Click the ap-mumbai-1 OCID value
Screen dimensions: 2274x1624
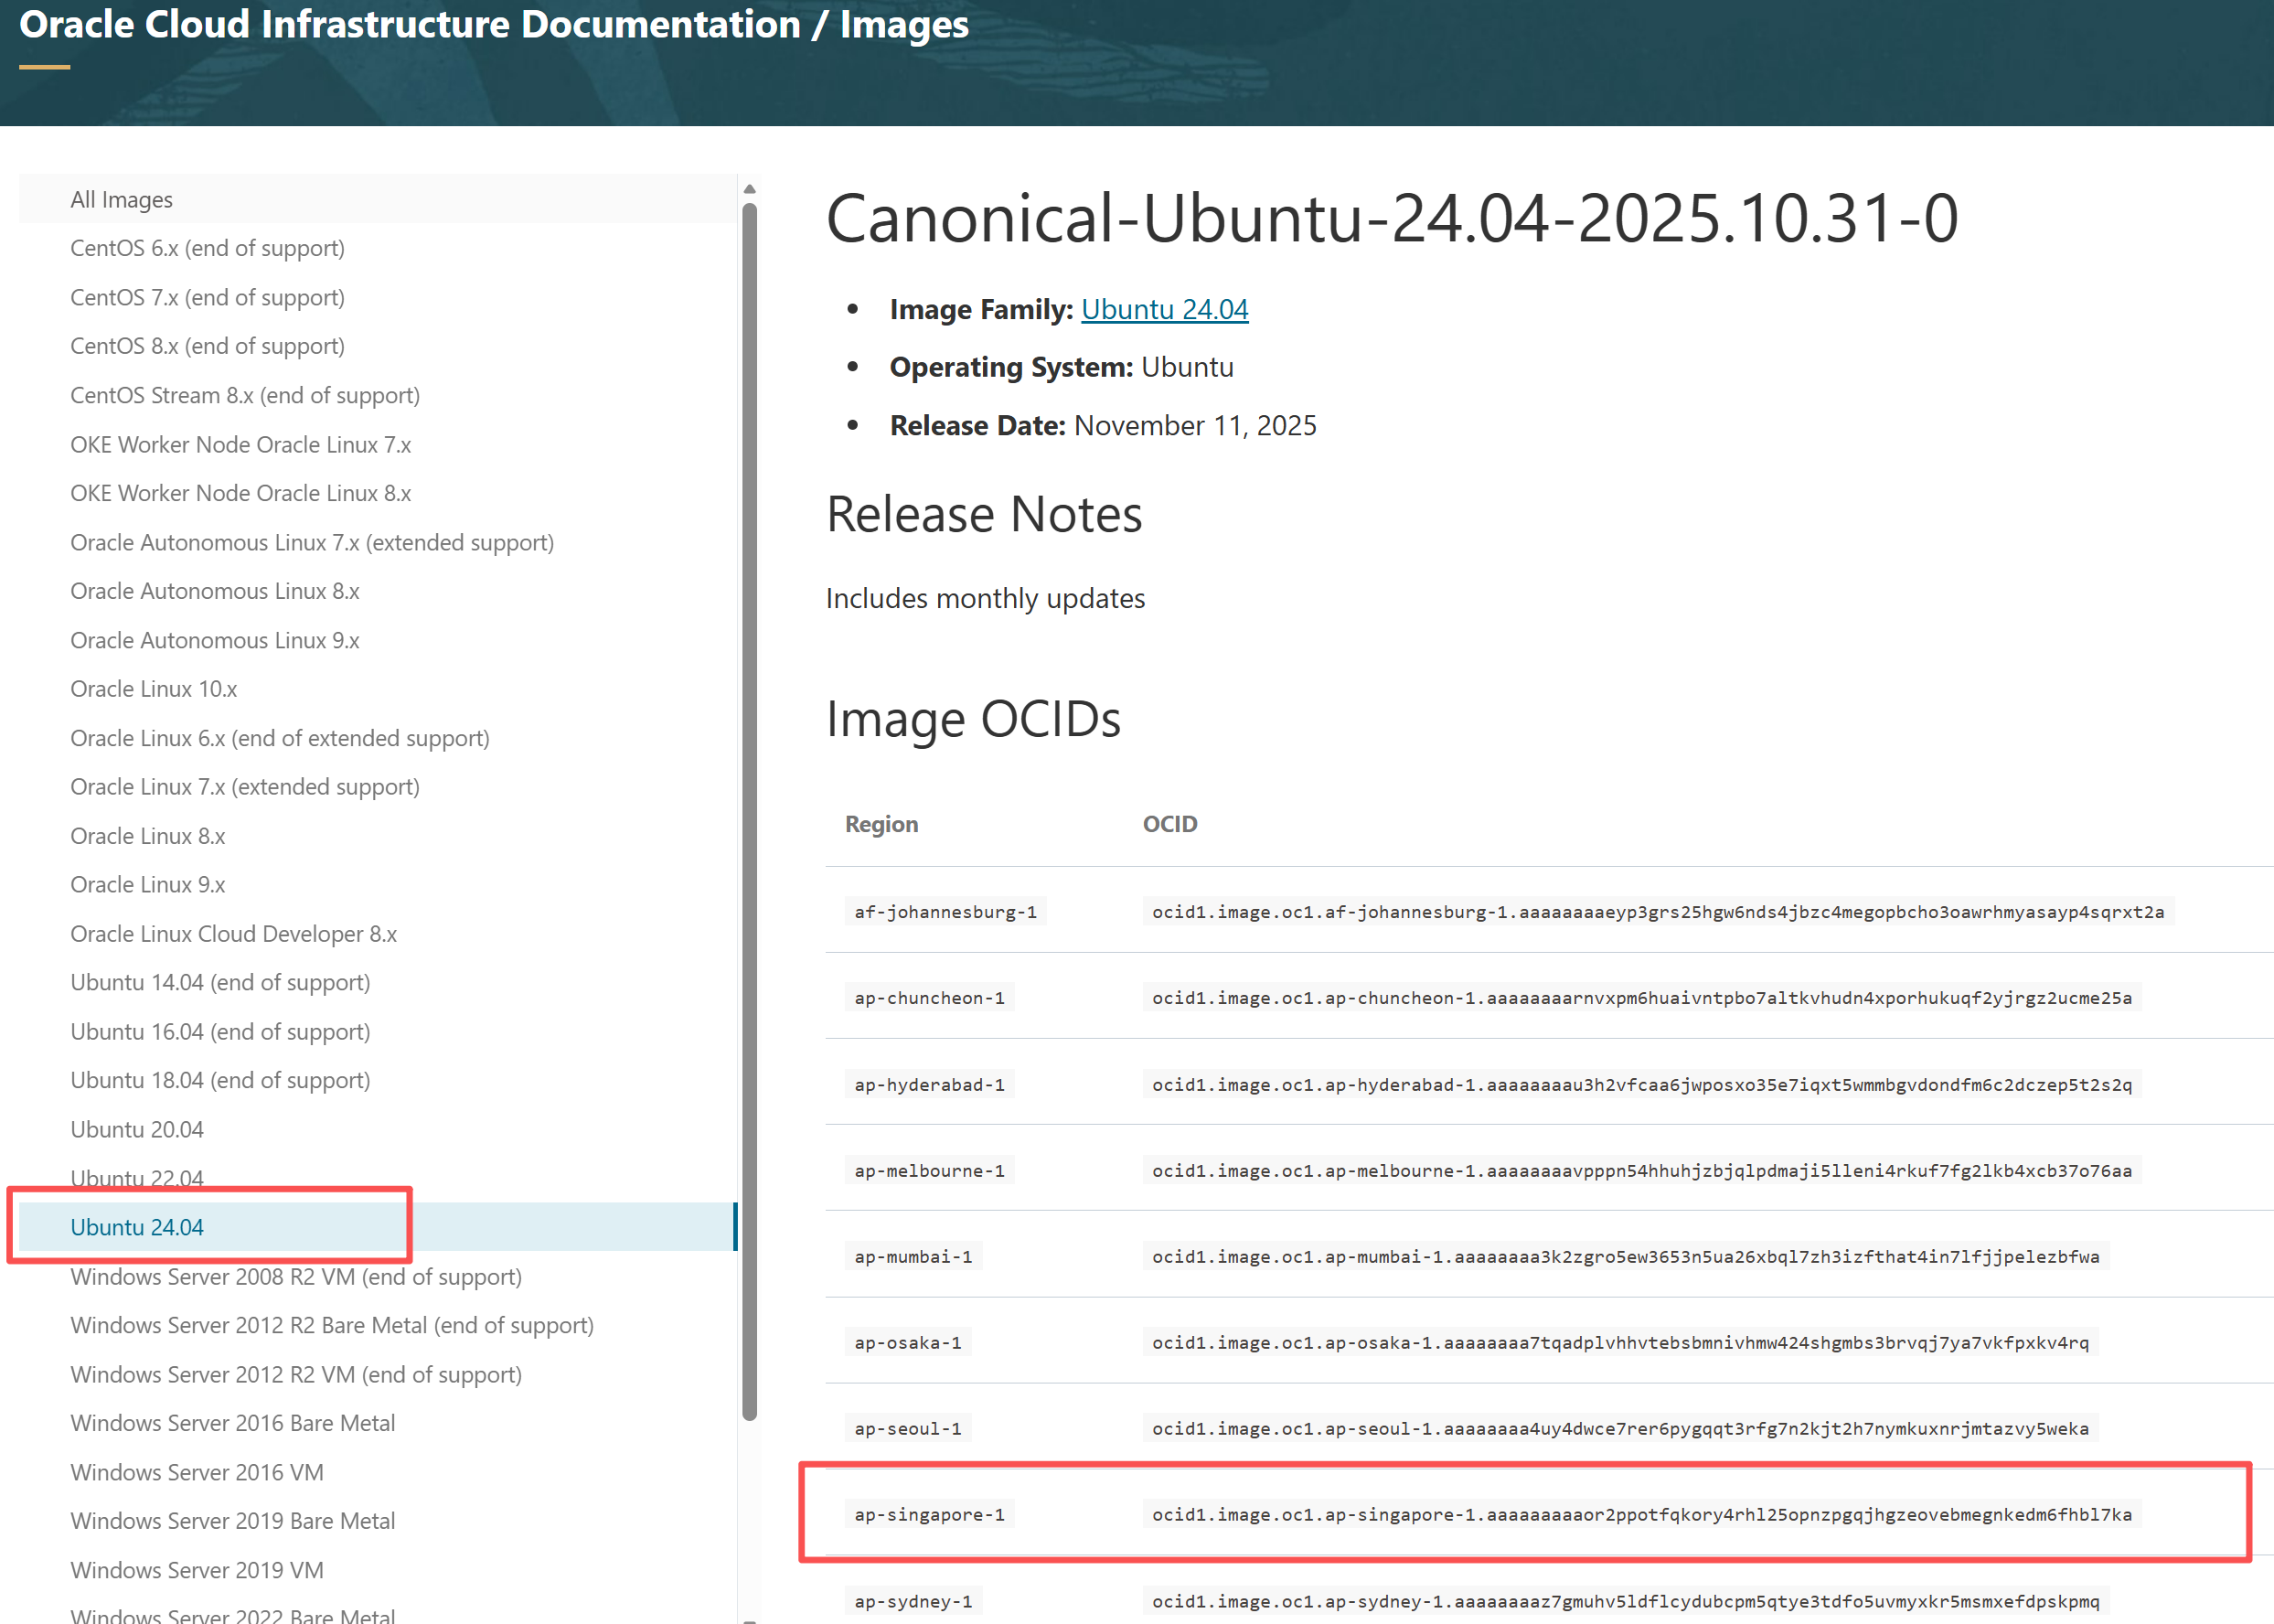[1625, 1257]
